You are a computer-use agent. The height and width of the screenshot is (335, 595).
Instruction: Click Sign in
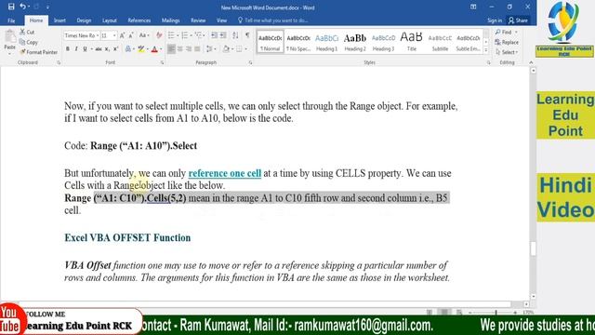(495, 20)
